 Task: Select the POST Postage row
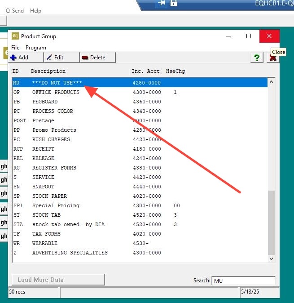click(140, 120)
